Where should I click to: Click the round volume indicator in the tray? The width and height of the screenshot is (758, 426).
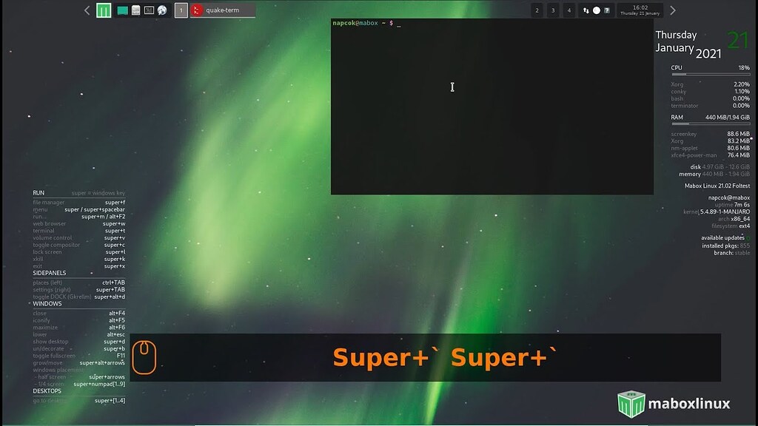[597, 10]
